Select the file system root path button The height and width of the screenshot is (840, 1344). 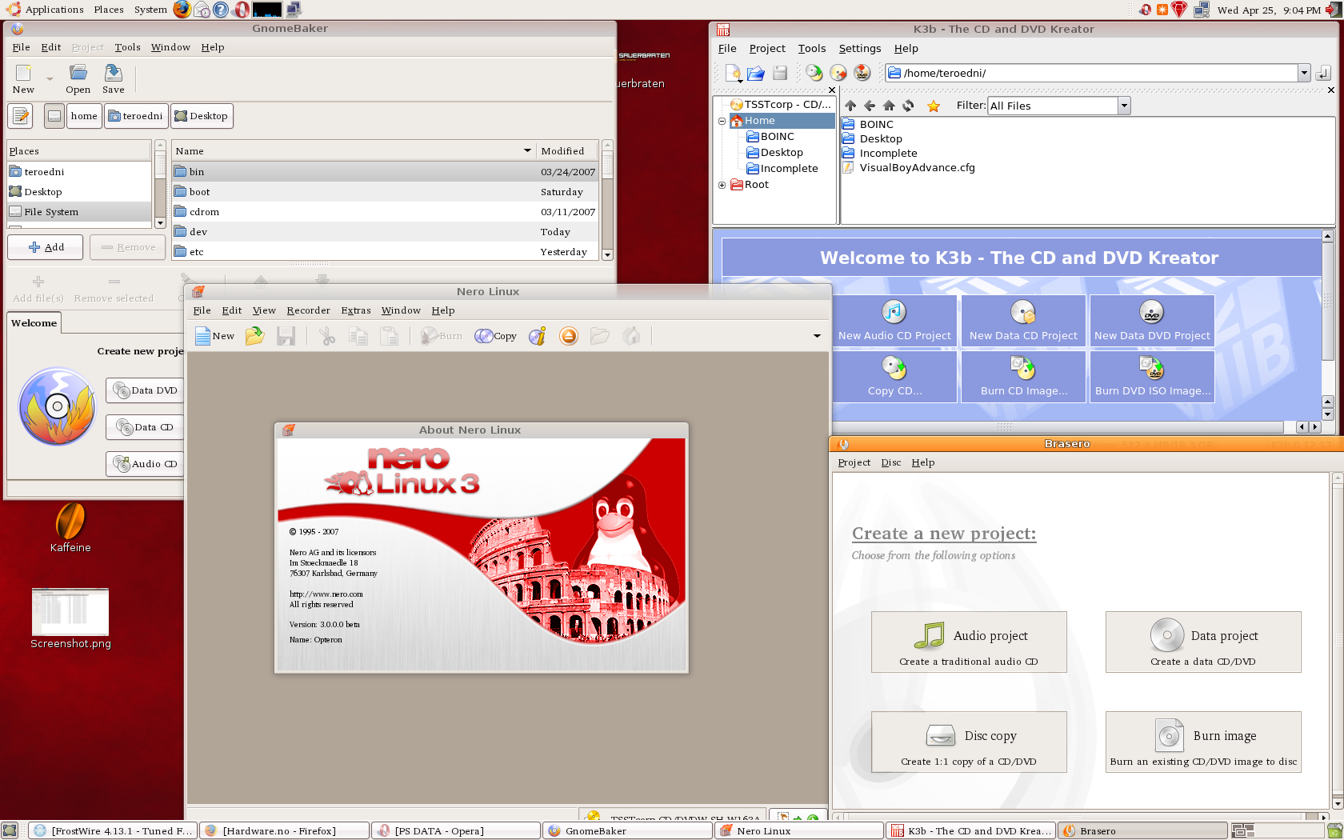pos(54,116)
